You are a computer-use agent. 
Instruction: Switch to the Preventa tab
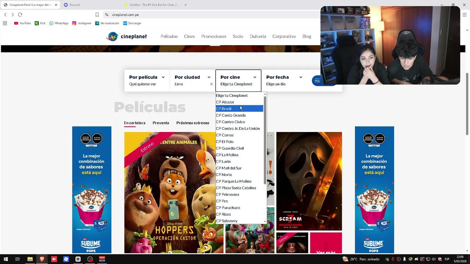click(x=161, y=123)
